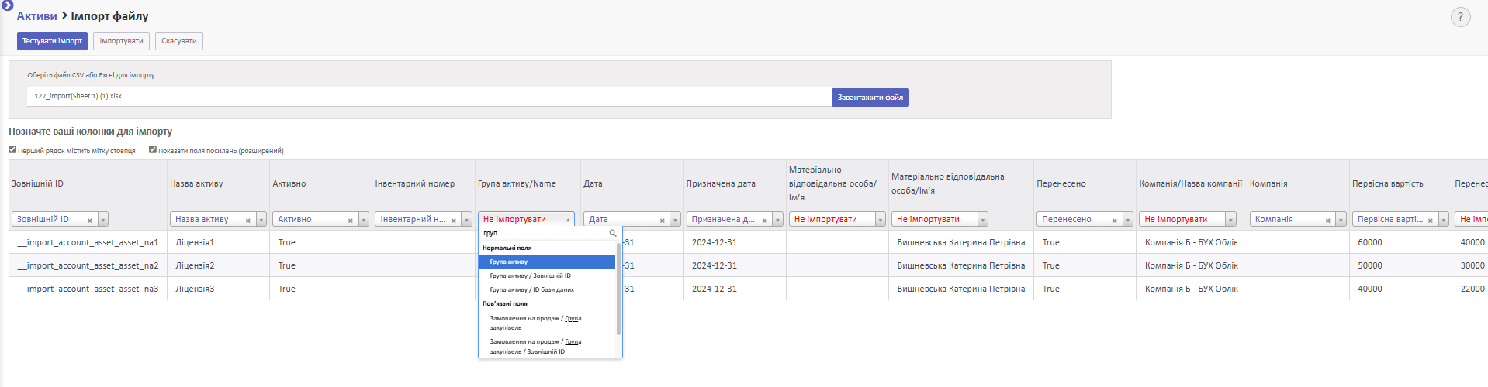Screen dimensions: 1488x387
Task: Open the help question mark icon
Action: tap(1460, 17)
